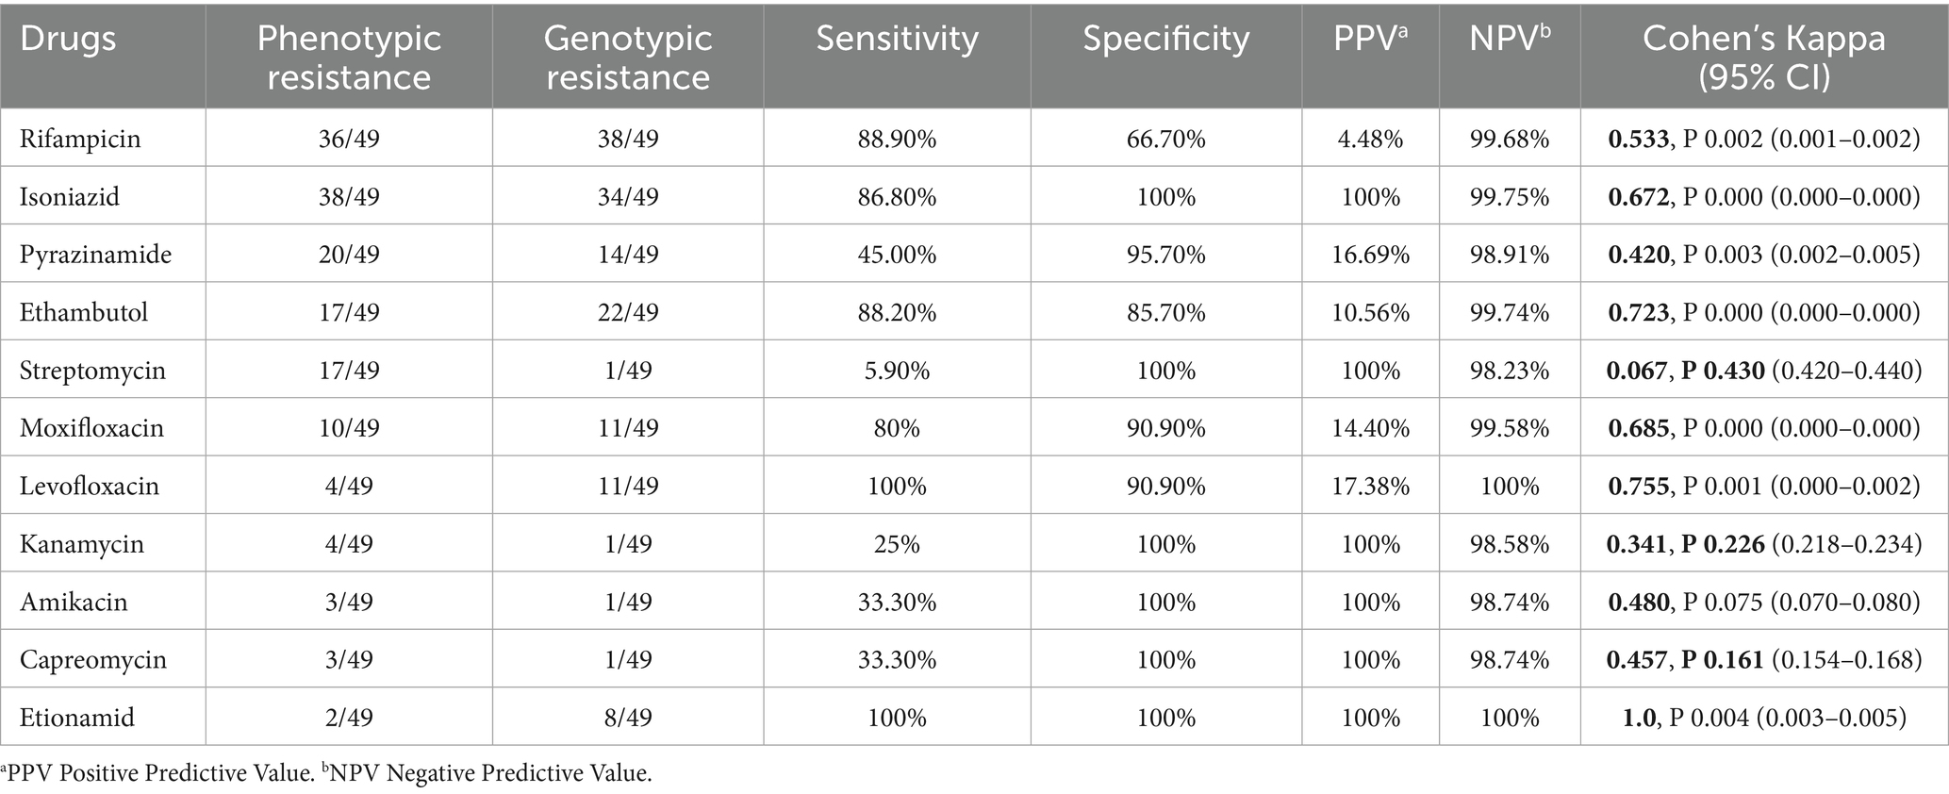Click the Specificity column header
Image resolution: width=1949 pixels, height=794 pixels.
click(1165, 39)
